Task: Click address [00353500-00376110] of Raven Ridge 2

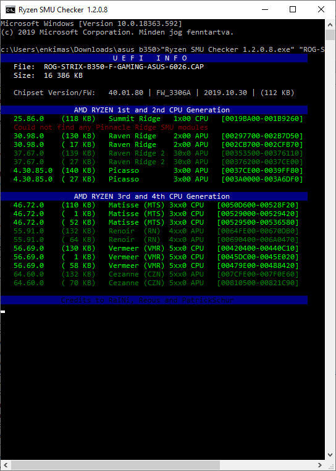Action: pos(262,153)
